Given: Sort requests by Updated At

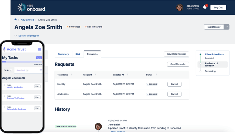Looking at the screenshot, I should [x=128, y=75].
